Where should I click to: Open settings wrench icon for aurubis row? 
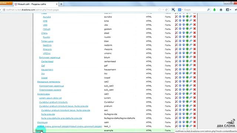tap(176, 17)
